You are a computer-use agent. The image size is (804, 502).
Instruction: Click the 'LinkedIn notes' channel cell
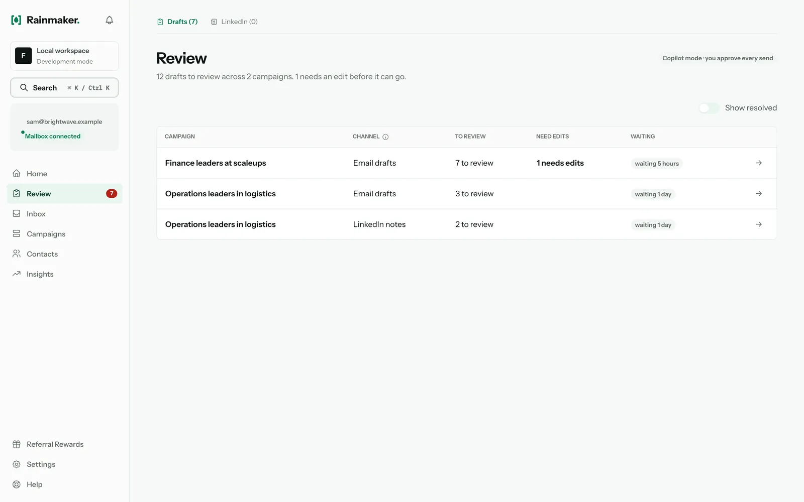click(379, 224)
